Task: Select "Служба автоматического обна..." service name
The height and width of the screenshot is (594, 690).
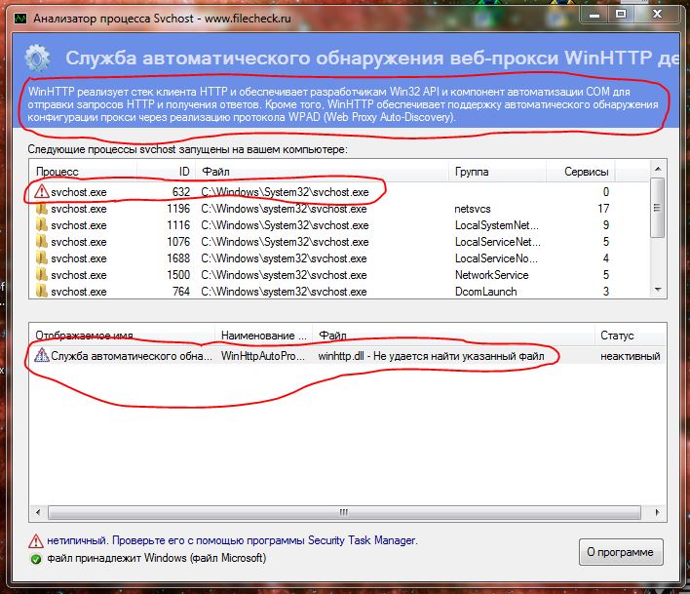Action: 132,355
